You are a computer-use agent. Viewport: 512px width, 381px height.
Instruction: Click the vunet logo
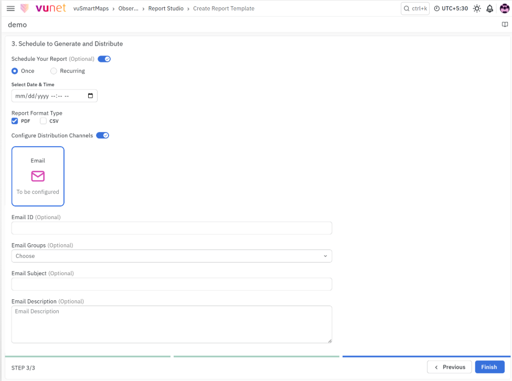point(43,8)
